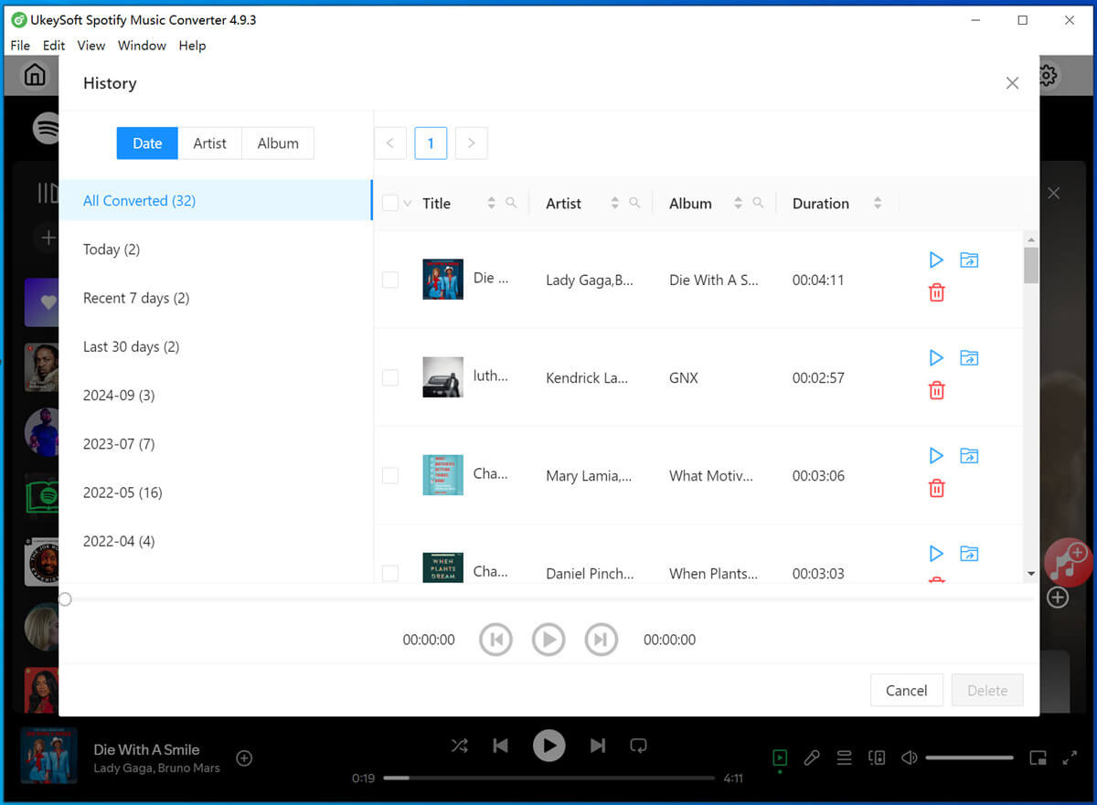Screen dimensions: 1097x805
Task: Skip to next track in history player
Action: [x=601, y=640]
